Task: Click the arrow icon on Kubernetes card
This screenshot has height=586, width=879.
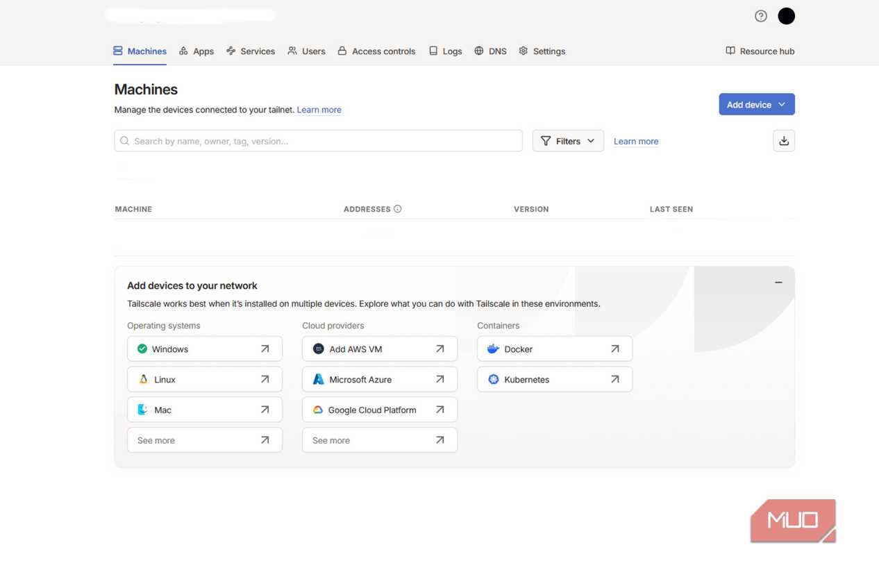Action: [614, 379]
